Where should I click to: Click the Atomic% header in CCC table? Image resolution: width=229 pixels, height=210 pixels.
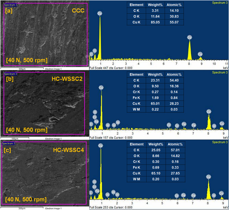pyautogui.click(x=174, y=5)
